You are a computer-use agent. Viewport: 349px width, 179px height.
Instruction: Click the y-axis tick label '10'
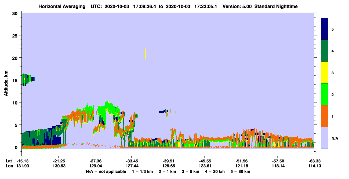[16, 103]
